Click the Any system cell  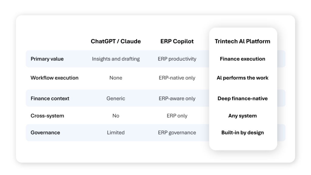pyautogui.click(x=242, y=116)
